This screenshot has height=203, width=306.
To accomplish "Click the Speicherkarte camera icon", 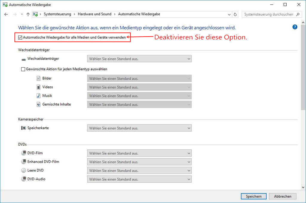I will pos(23,128).
